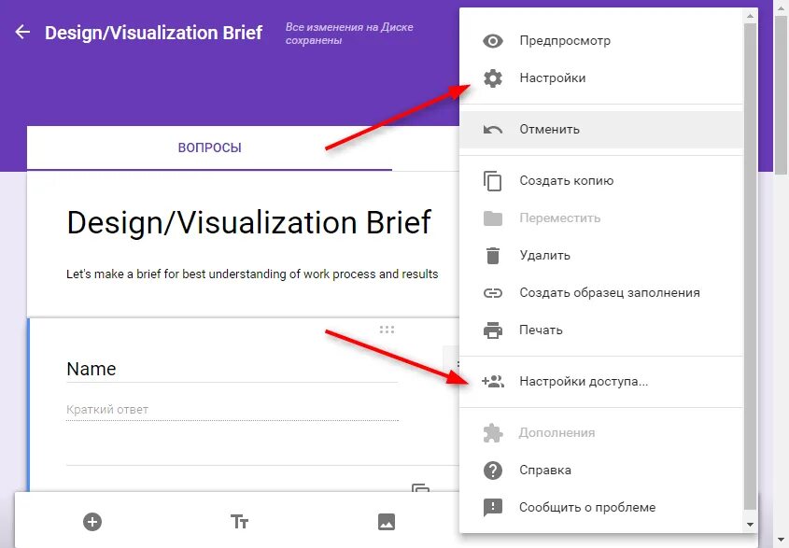Click the link icon beside Создать образец заполнения
This screenshot has width=789, height=548.
(493, 293)
